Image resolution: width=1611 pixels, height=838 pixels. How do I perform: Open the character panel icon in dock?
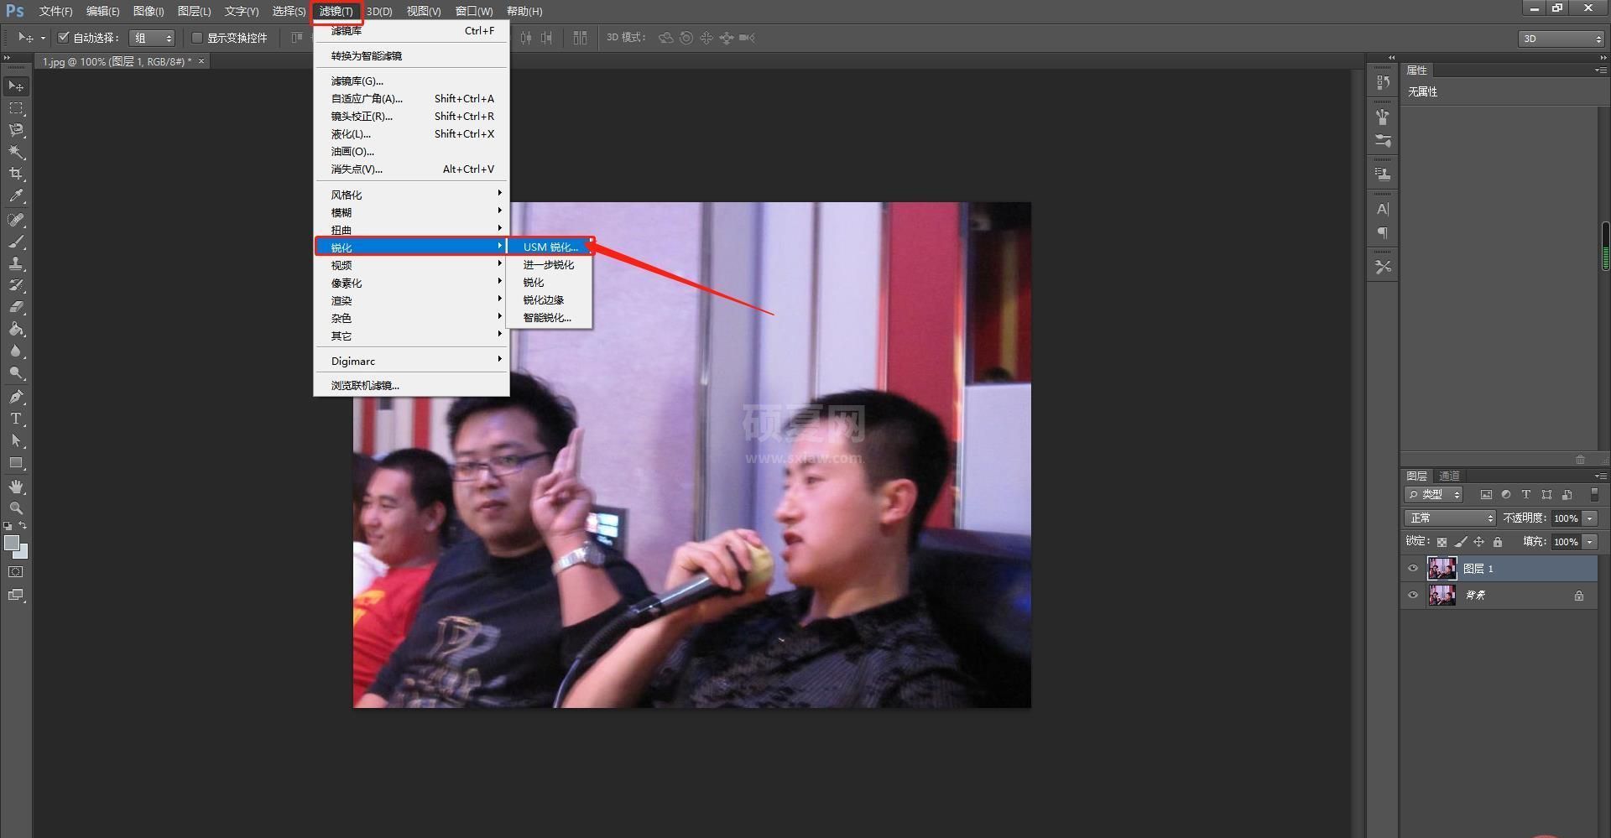click(1383, 209)
